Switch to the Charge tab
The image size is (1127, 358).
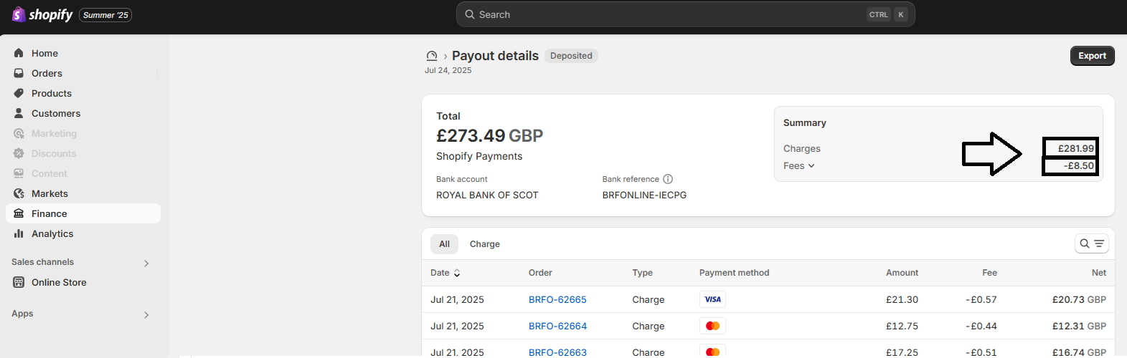point(485,244)
